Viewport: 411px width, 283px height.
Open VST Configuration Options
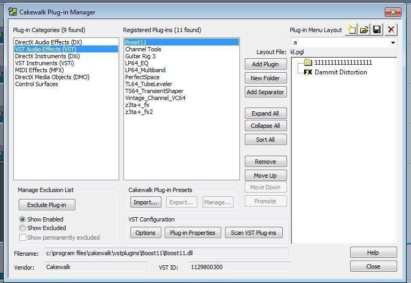pyautogui.click(x=146, y=233)
